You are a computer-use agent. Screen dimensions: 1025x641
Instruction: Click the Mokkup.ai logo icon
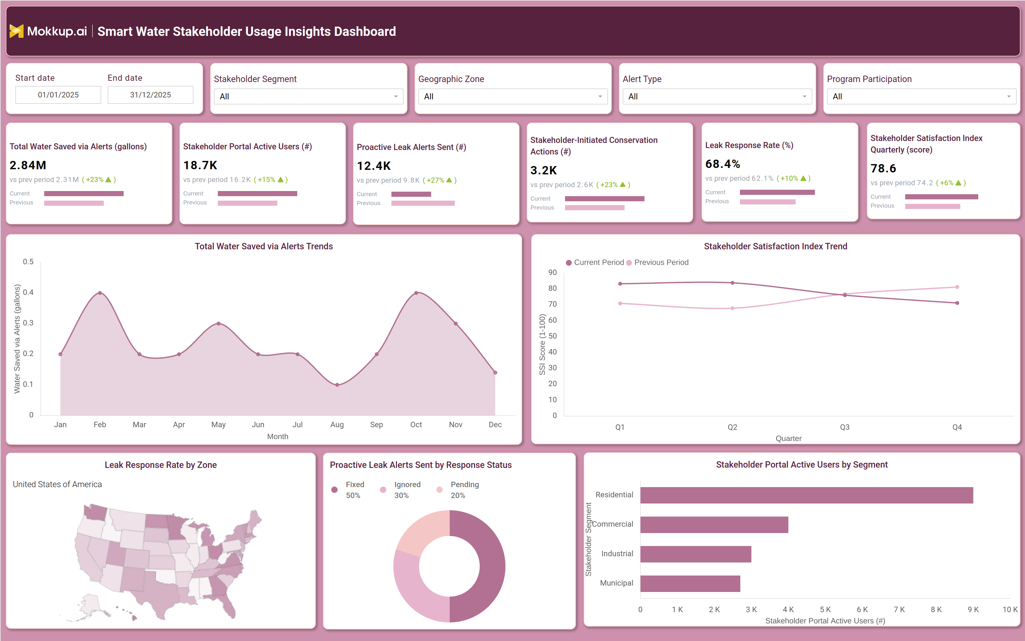pyautogui.click(x=16, y=31)
